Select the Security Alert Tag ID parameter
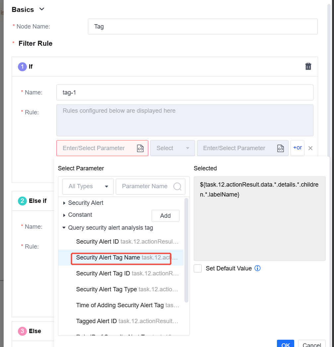Viewport: 334px width, 347px height. click(x=121, y=273)
